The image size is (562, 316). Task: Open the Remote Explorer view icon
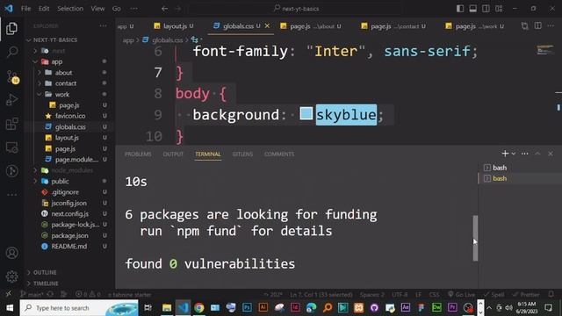click(11, 147)
